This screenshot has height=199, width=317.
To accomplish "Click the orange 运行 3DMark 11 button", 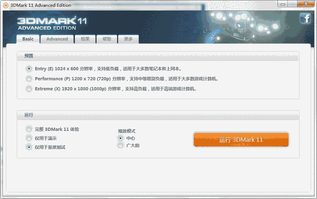I will (x=241, y=139).
